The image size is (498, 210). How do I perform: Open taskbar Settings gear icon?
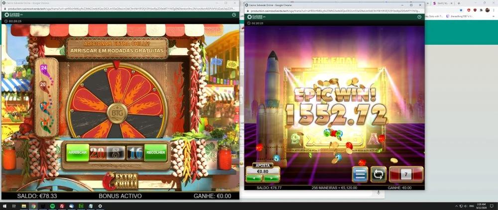point(100,206)
